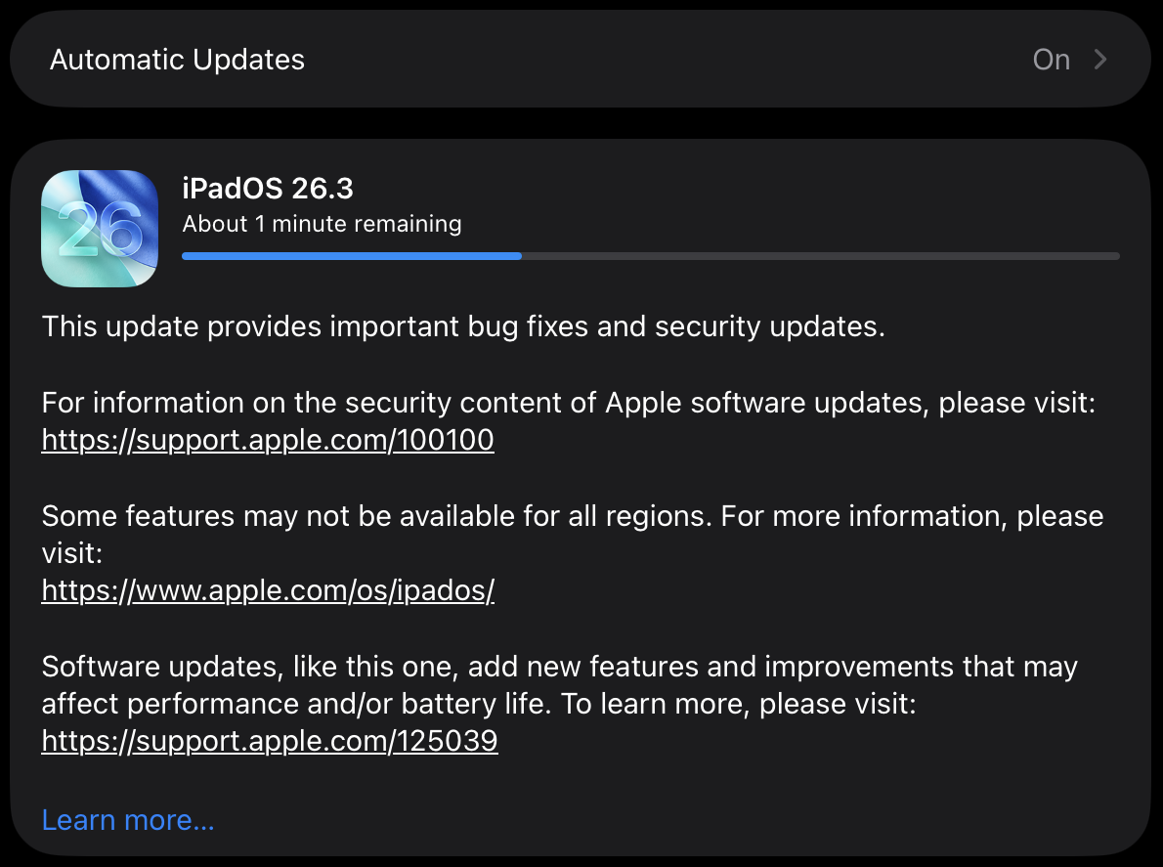Tap the "Some features may not be available" line

(572, 516)
